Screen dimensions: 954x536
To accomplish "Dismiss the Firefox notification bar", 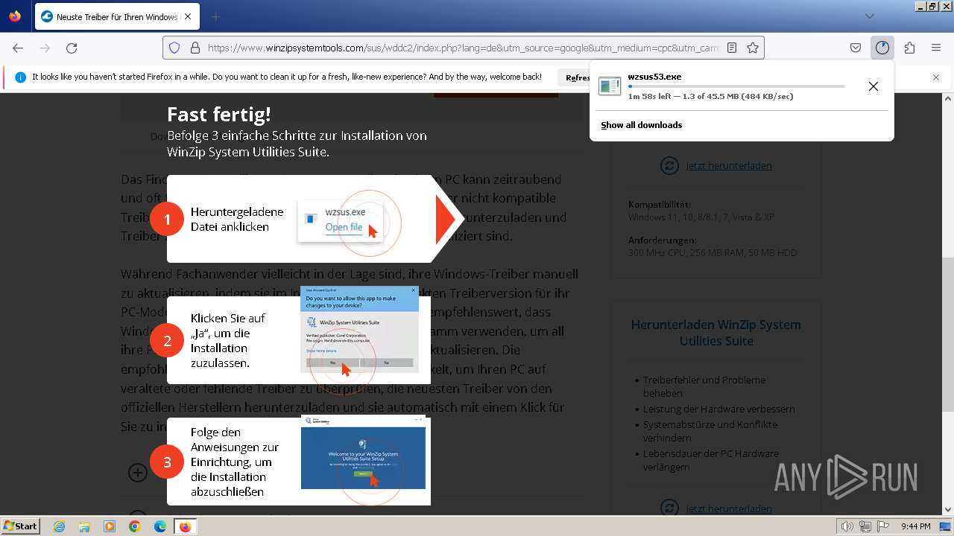I will (x=936, y=77).
